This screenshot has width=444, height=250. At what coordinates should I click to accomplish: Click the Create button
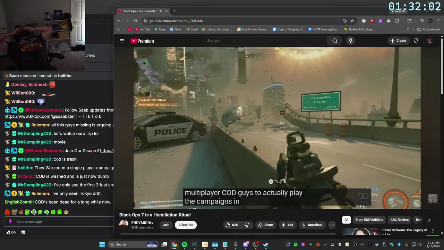(x=398, y=41)
